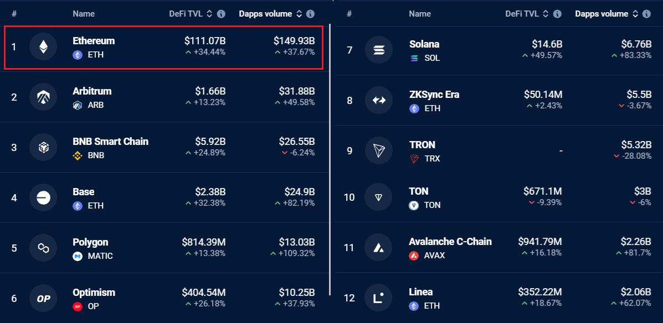The image size is (663, 323).
Task: Open the TON chain name link
Action: (x=419, y=191)
